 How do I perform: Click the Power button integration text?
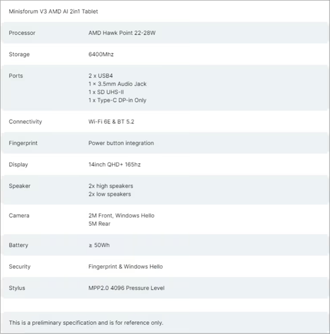[x=121, y=143]
